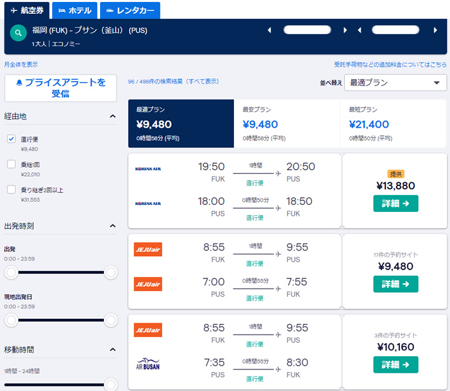This screenshot has height=391, width=450.
Task: Go to previous return date arrow
Action: pos(359,30)
